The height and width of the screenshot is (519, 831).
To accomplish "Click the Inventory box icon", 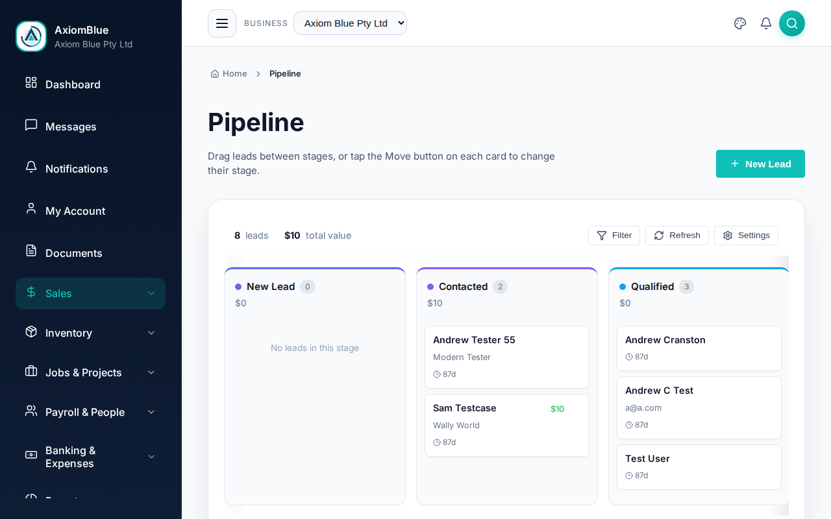I will point(31,332).
